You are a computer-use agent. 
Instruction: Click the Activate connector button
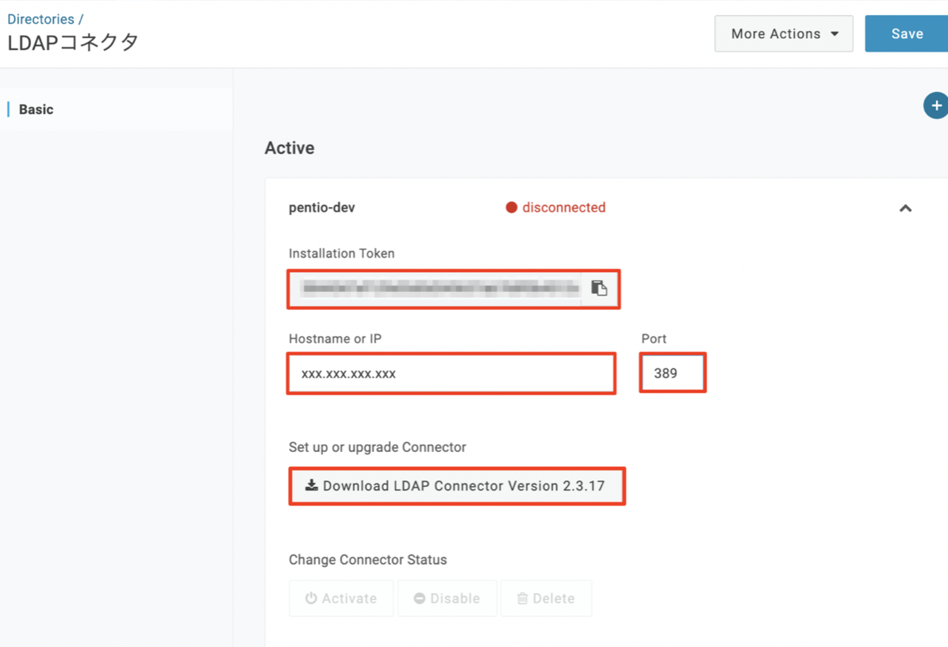341,599
